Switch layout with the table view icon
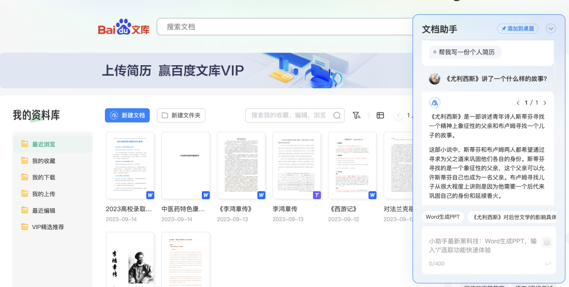The image size is (569, 287). pos(380,116)
